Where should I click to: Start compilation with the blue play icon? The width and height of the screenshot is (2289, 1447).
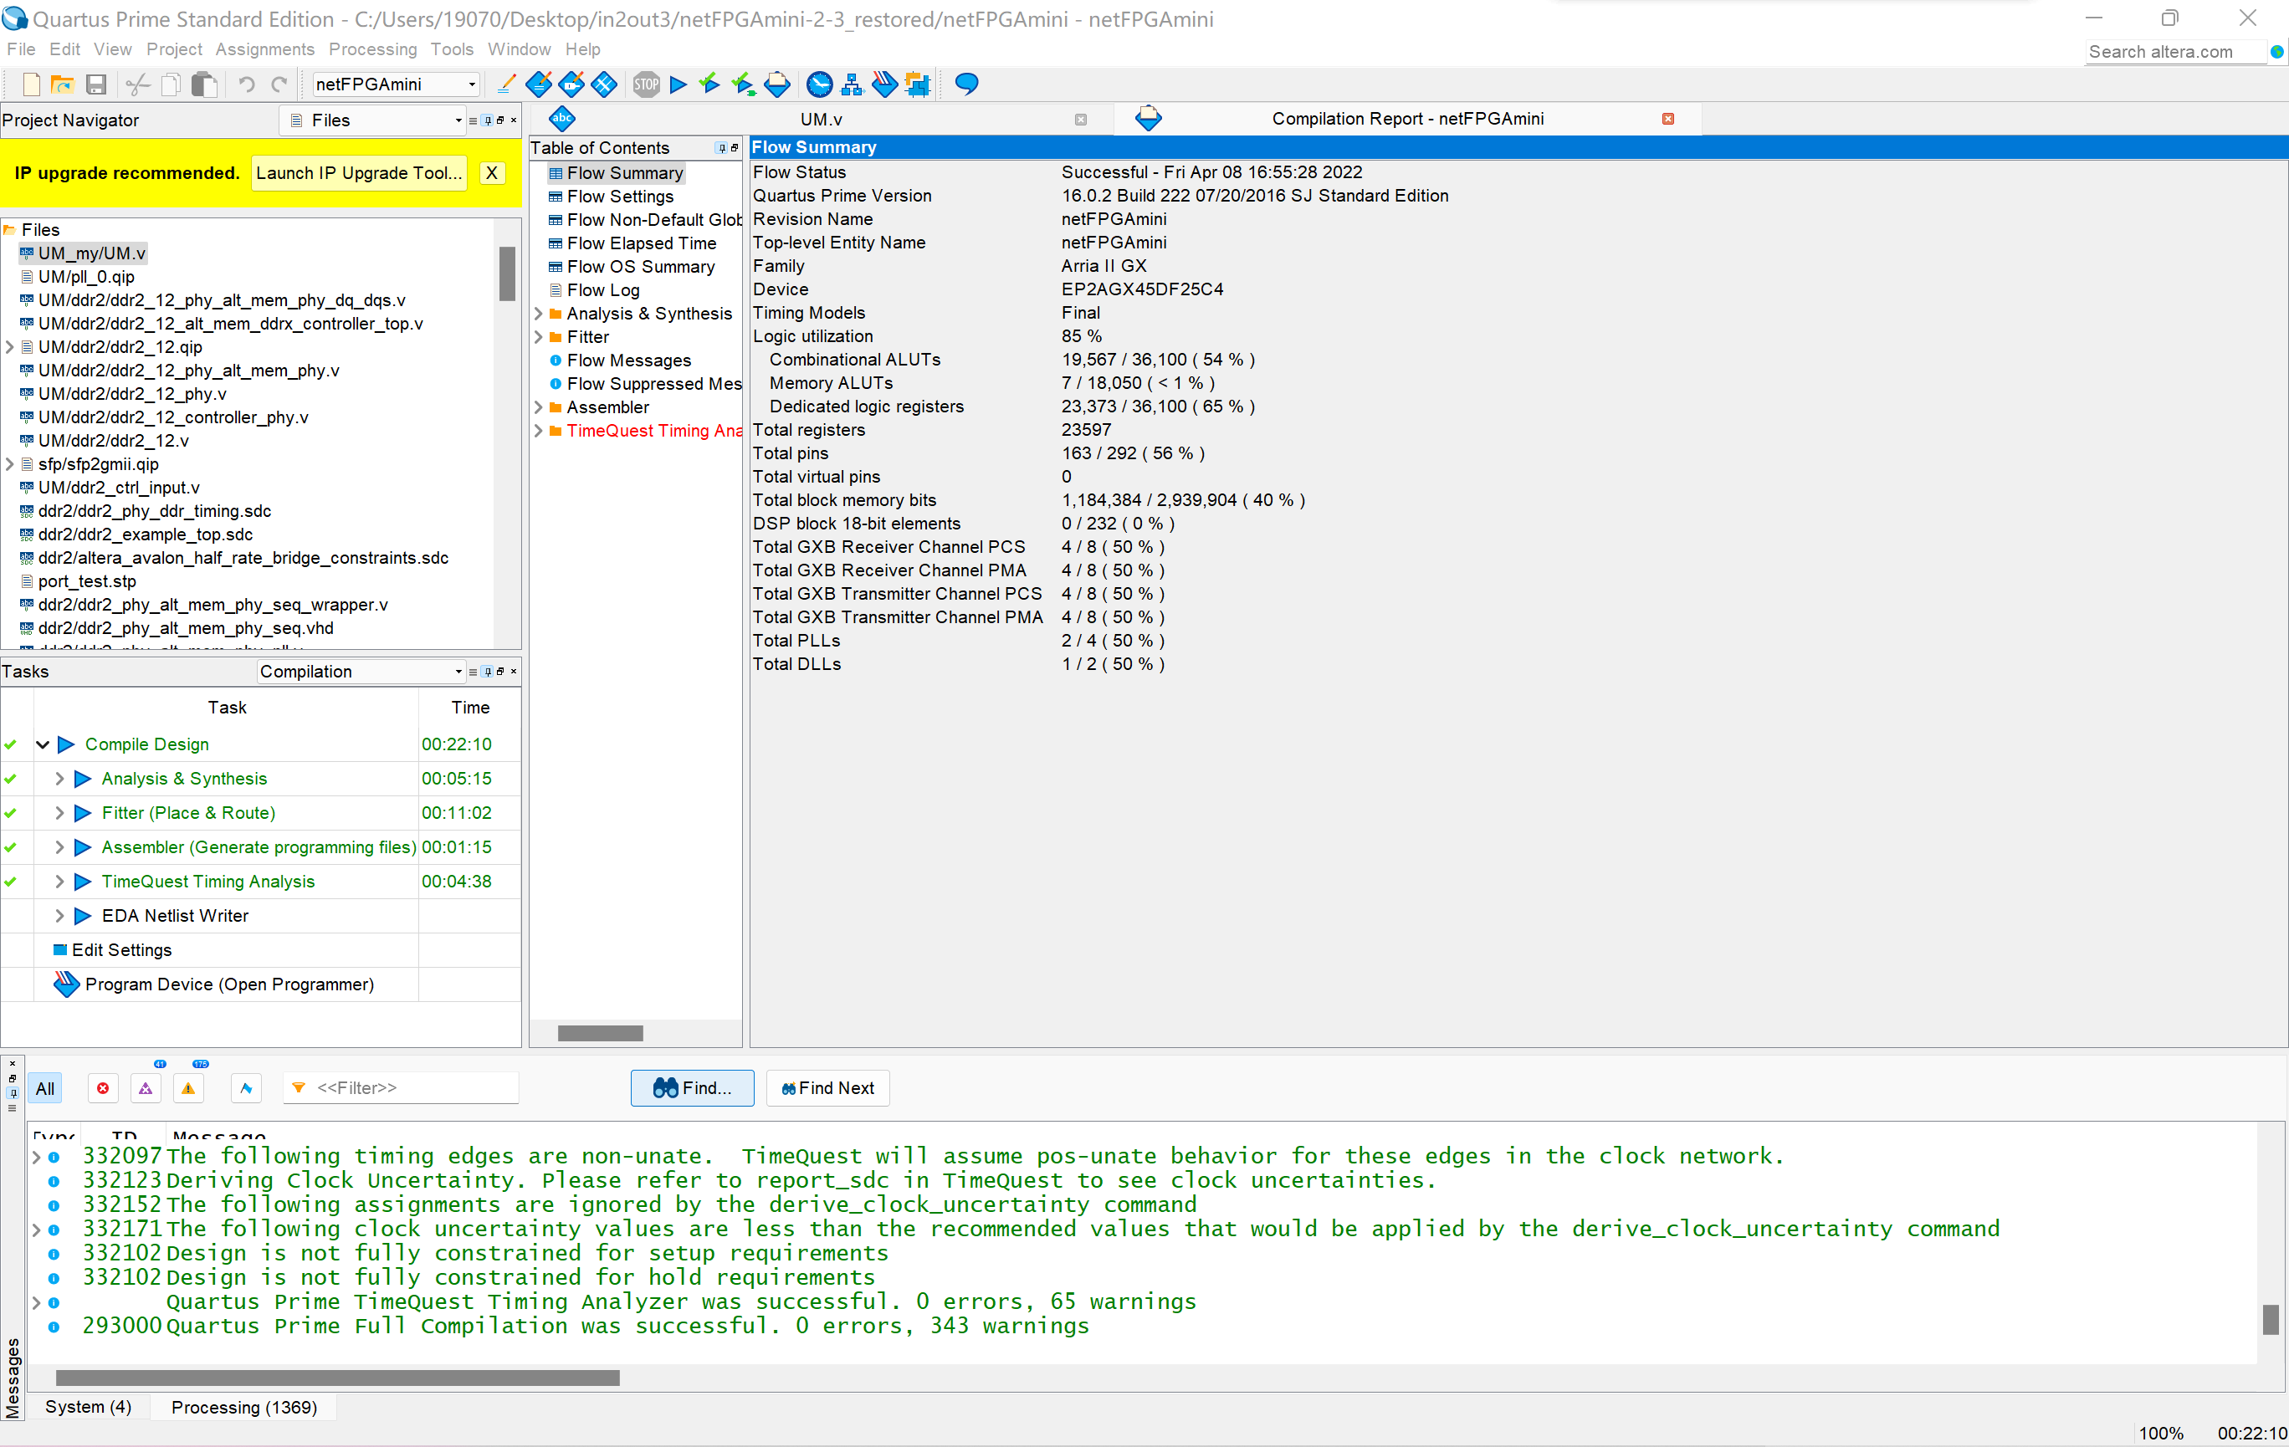click(679, 84)
